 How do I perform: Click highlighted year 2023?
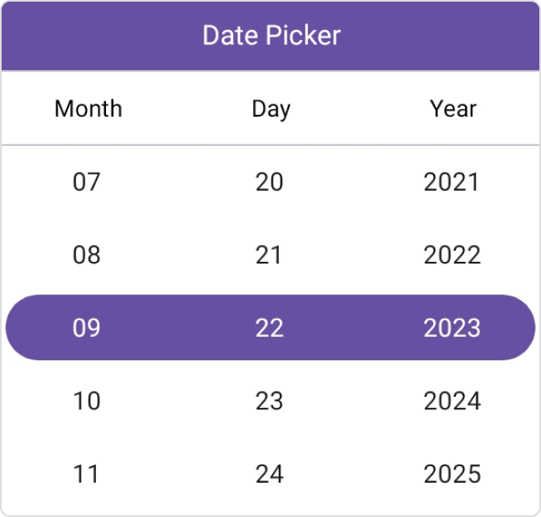click(452, 328)
